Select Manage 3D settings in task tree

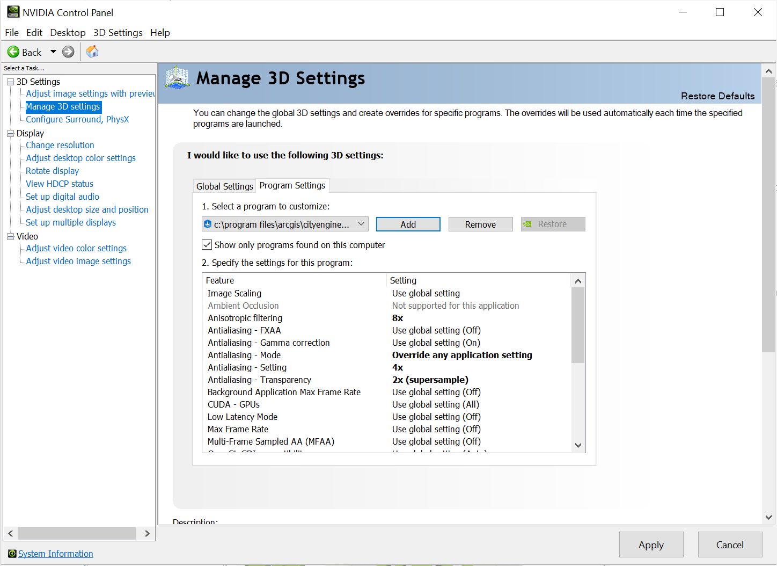click(x=63, y=106)
